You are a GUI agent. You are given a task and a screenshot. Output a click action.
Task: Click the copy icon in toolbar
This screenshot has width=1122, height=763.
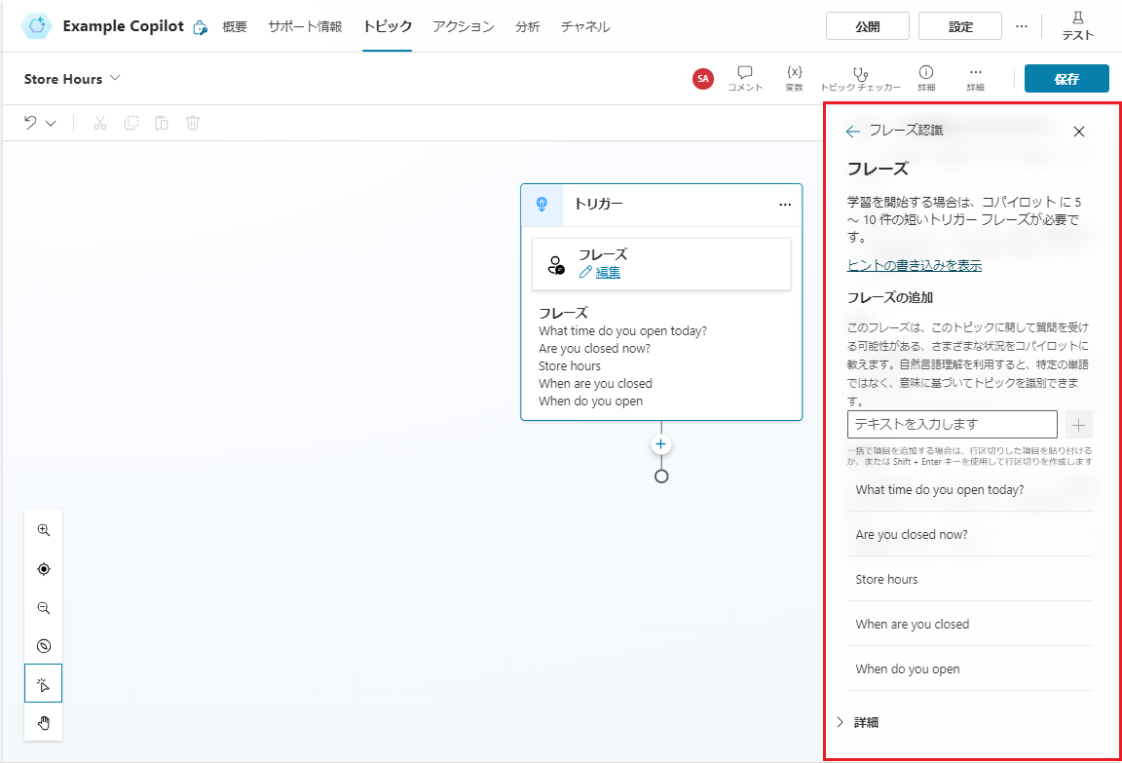(131, 123)
